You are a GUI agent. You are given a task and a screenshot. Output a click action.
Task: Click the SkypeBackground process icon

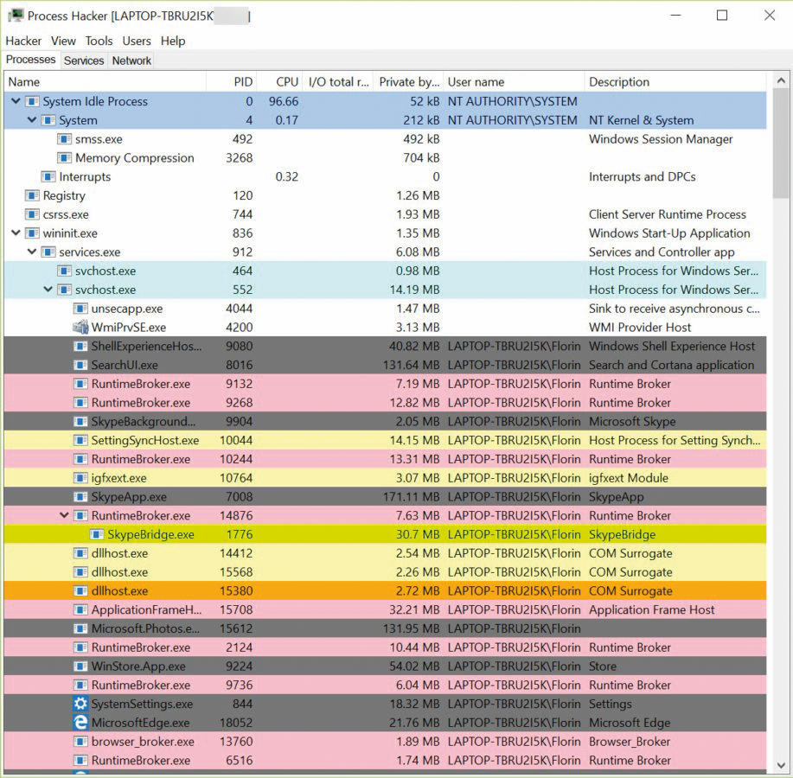(x=80, y=422)
